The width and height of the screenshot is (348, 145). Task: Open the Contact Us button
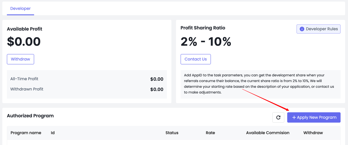point(195,59)
